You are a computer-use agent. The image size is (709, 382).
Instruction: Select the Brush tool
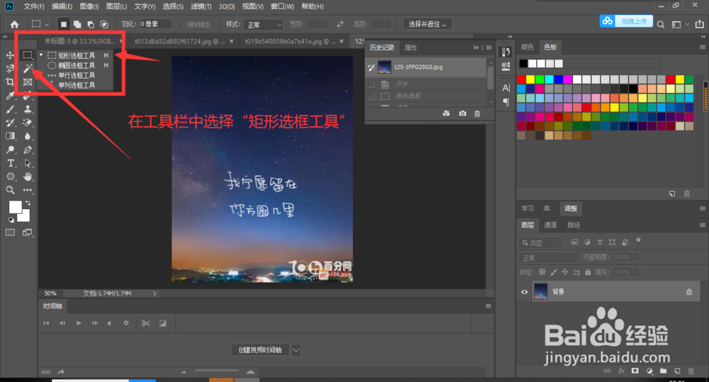pyautogui.click(x=10, y=109)
